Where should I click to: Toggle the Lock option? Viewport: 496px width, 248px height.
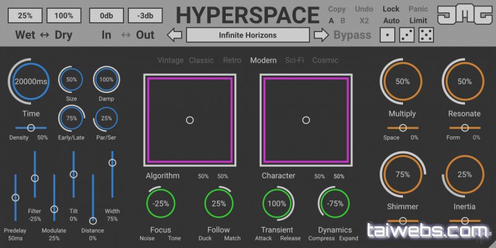click(x=391, y=9)
